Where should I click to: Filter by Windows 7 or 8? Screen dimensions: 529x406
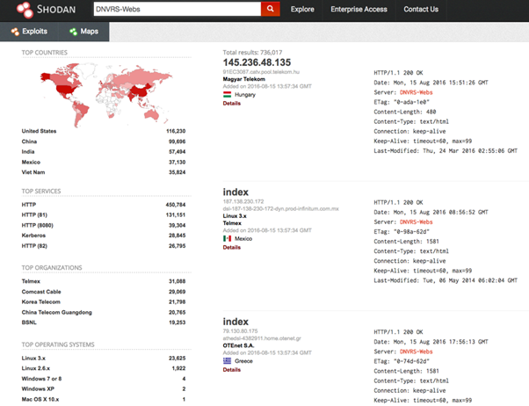coord(41,379)
